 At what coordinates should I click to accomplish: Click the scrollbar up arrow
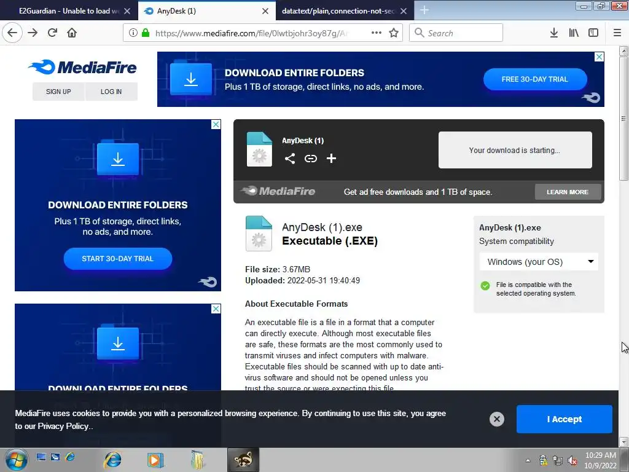point(623,51)
